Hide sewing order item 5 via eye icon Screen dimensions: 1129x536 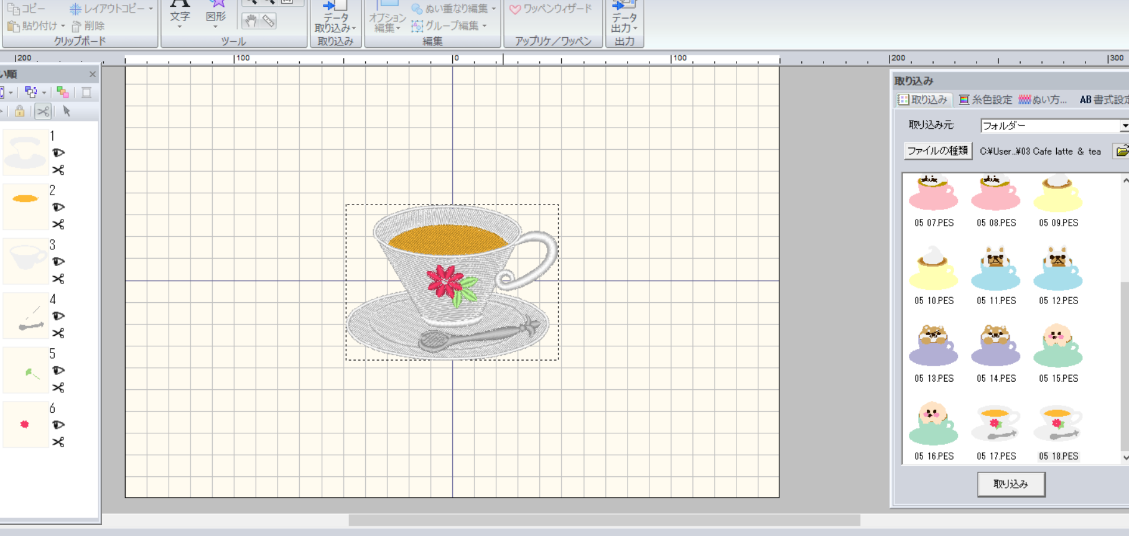point(58,370)
